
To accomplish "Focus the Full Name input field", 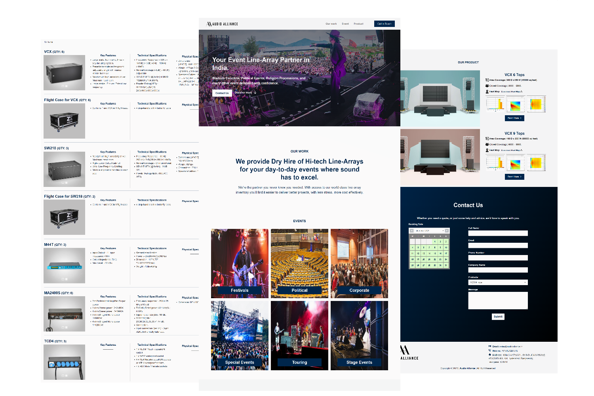I will (498, 233).
